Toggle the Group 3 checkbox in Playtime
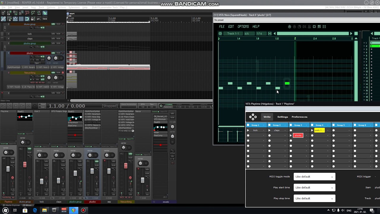Viewport: 380px width, 214px height. click(x=291, y=125)
